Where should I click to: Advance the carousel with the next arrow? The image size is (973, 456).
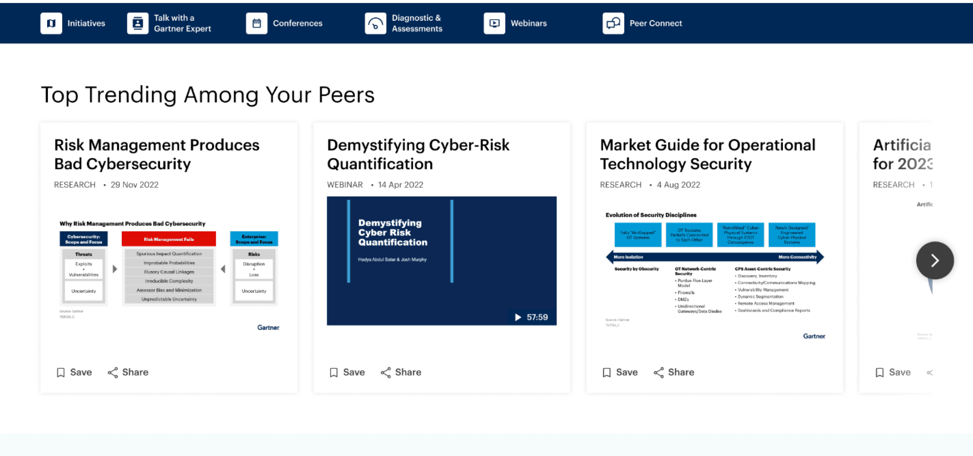[x=935, y=260]
